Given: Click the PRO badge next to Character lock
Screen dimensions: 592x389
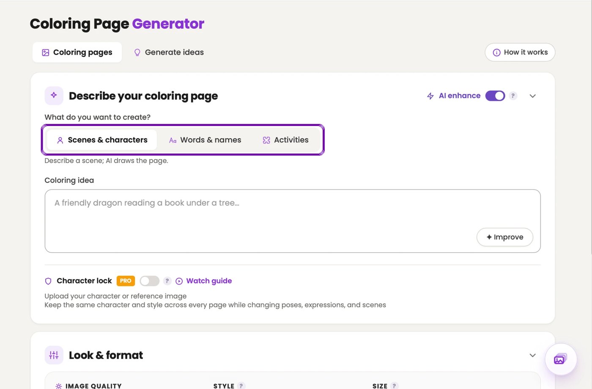Looking at the screenshot, I should [126, 281].
